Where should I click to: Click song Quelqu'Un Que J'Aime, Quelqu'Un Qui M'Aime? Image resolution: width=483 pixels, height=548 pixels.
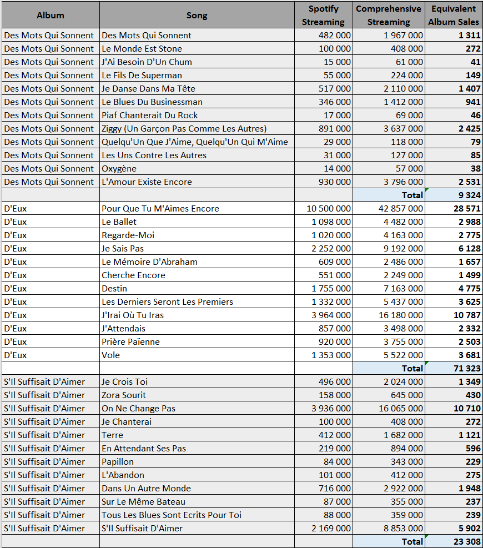[197, 142]
